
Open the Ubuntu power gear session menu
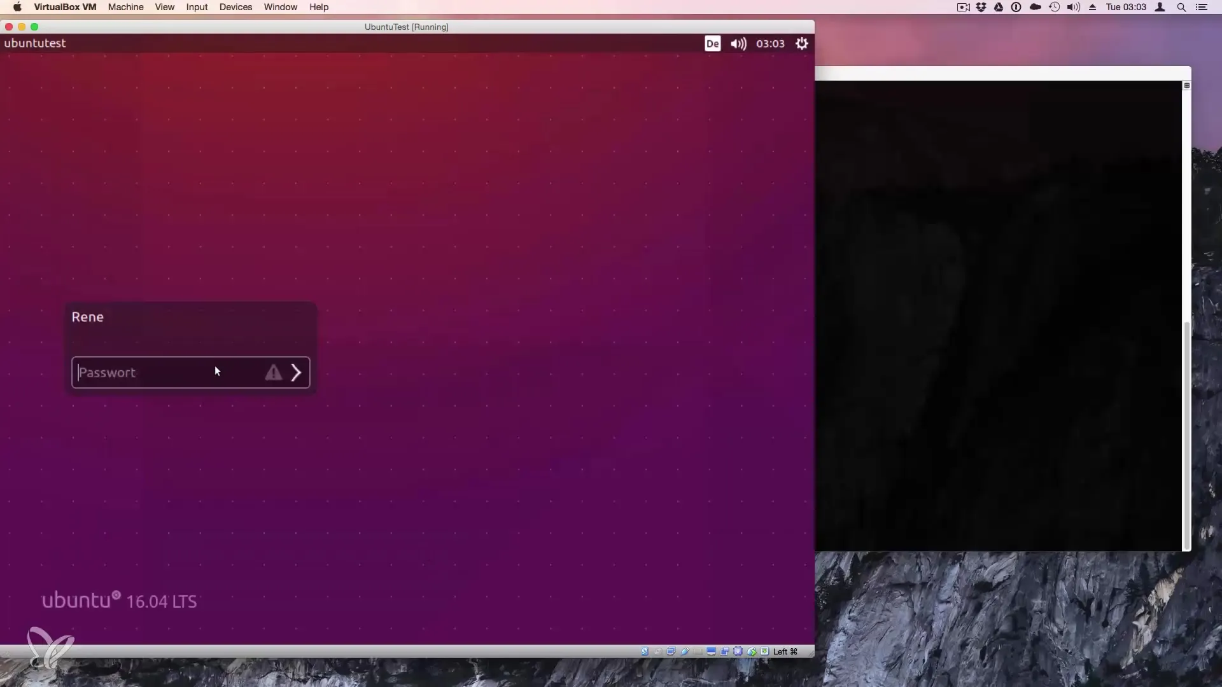tap(802, 43)
